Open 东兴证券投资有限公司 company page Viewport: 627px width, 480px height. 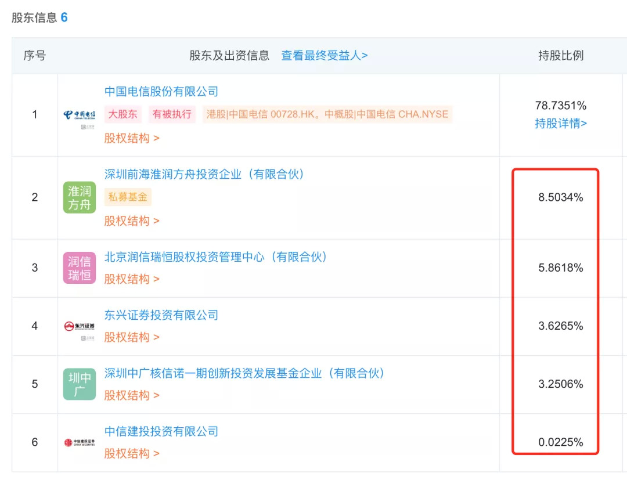point(161,315)
